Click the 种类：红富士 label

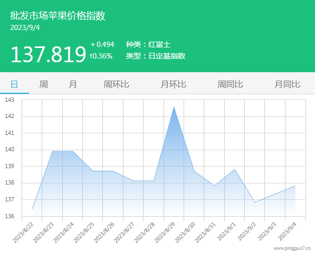148,44
